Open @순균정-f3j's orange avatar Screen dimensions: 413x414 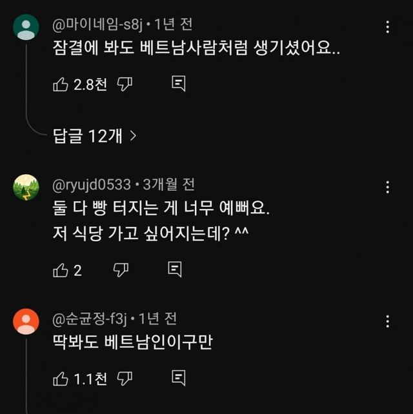click(26, 320)
